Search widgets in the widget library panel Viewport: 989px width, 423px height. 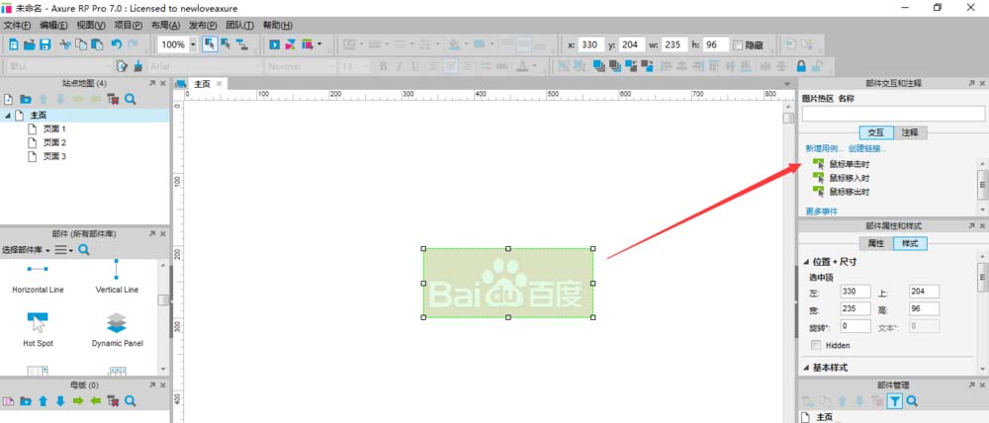click(84, 250)
